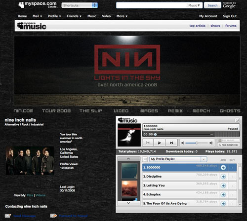Click the myspace music banner logo
The width and height of the screenshot is (247, 221).
(x=32, y=26)
